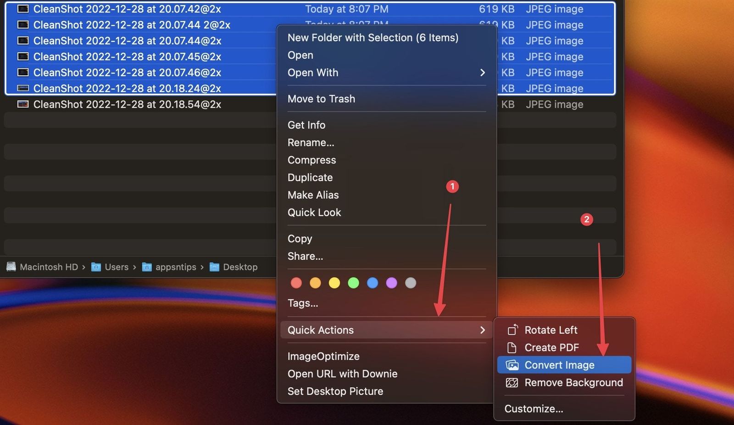This screenshot has height=425, width=734.
Task: Select the CleanShot 20.18.54 file thumbnail
Action: (x=22, y=104)
